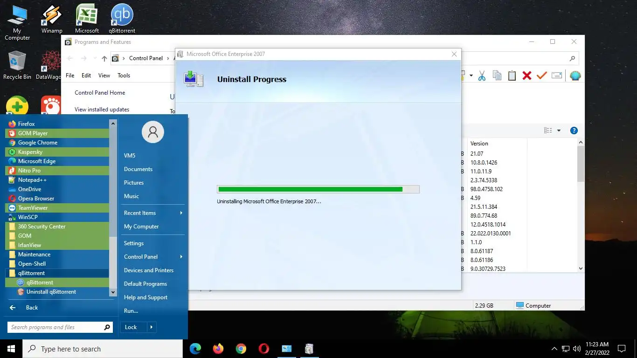The image size is (637, 358).
Task: Click the Paste clipboard icon in toolbar
Action: tap(512, 76)
